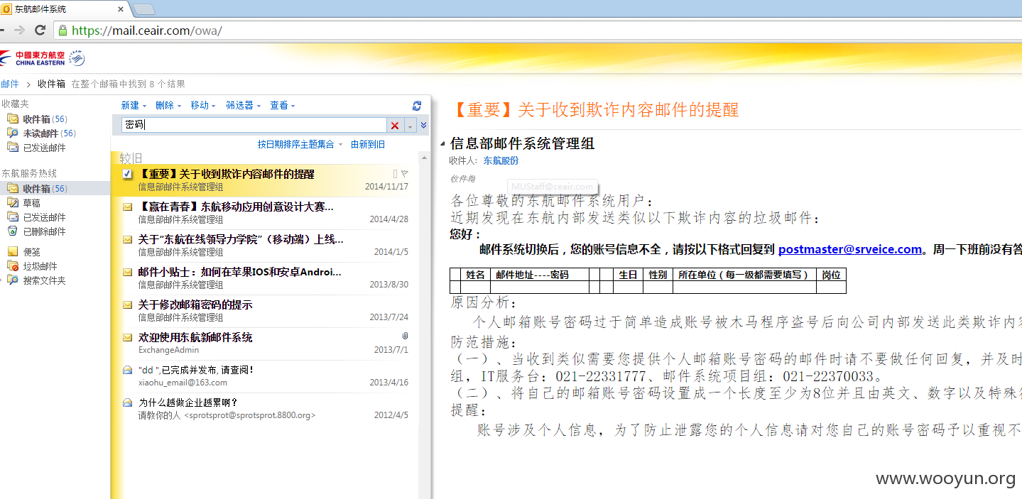Image resolution: width=1022 pixels, height=499 pixels.
Task: Expand the 搜索文件夹 tree arrow
Action: pos(3,280)
